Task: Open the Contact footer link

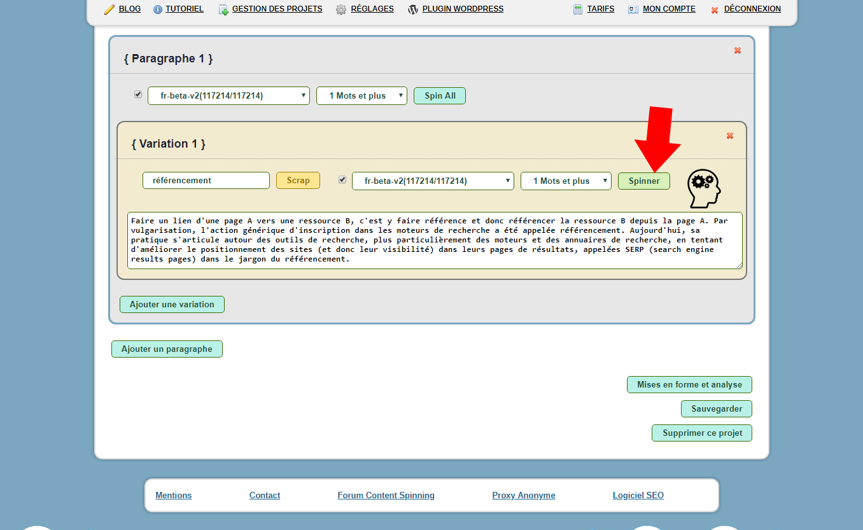Action: pos(265,495)
